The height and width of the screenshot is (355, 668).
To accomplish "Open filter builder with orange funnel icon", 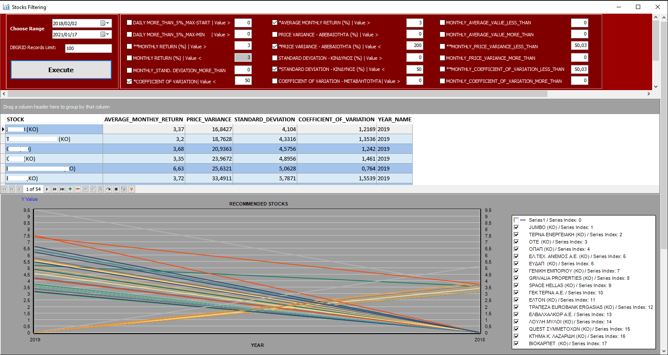I will pos(132,189).
